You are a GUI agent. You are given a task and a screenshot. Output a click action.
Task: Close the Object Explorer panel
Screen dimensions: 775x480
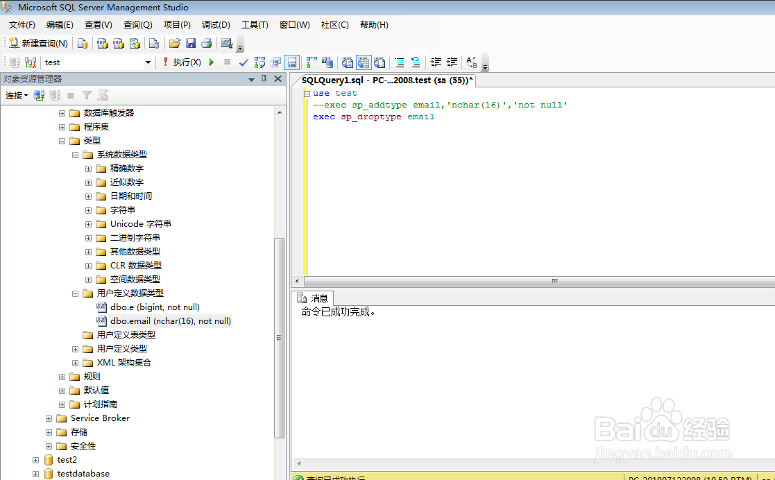278,79
